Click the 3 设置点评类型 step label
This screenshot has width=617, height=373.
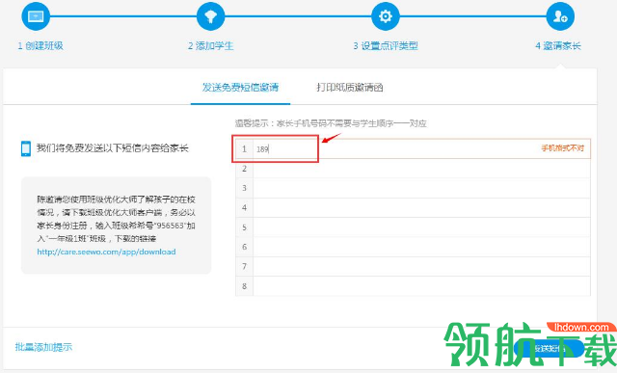[386, 46]
